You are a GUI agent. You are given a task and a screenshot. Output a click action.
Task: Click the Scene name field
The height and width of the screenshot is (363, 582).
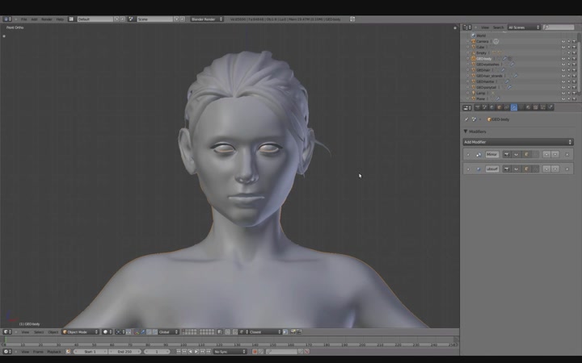tap(154, 19)
